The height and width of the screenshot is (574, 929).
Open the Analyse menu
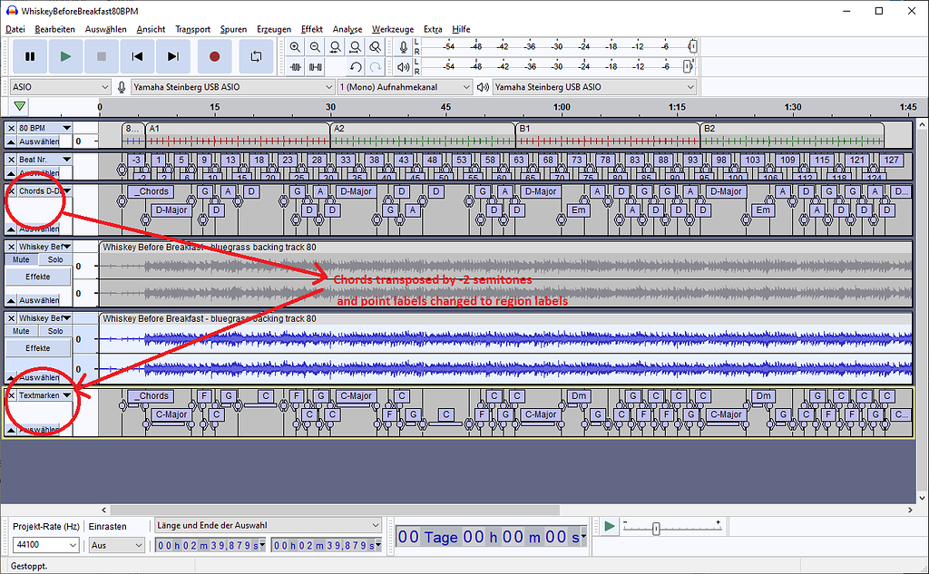coord(347,28)
